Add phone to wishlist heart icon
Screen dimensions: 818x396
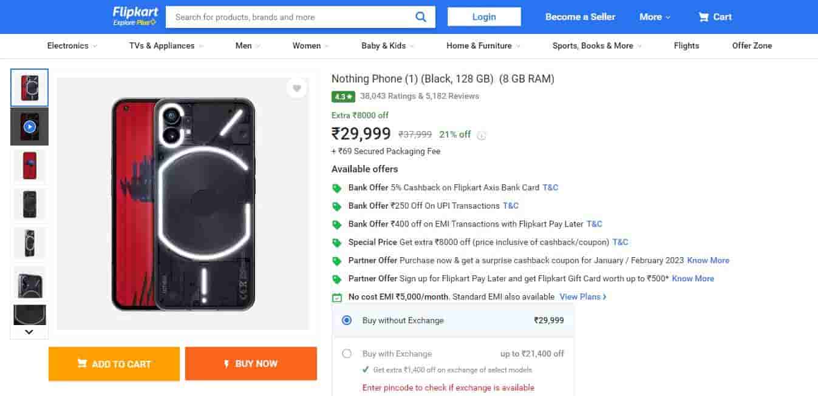[296, 89]
